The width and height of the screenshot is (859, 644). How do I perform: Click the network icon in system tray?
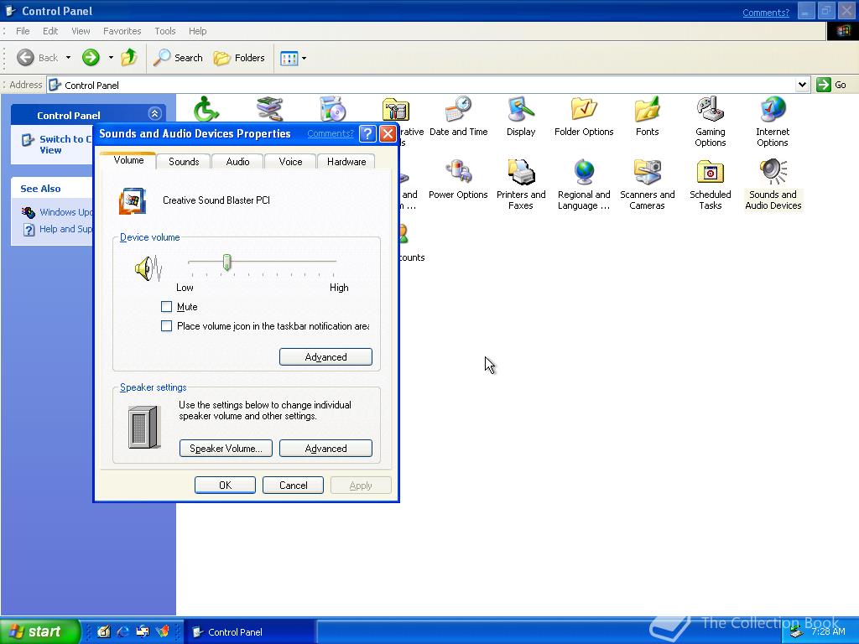[797, 633]
